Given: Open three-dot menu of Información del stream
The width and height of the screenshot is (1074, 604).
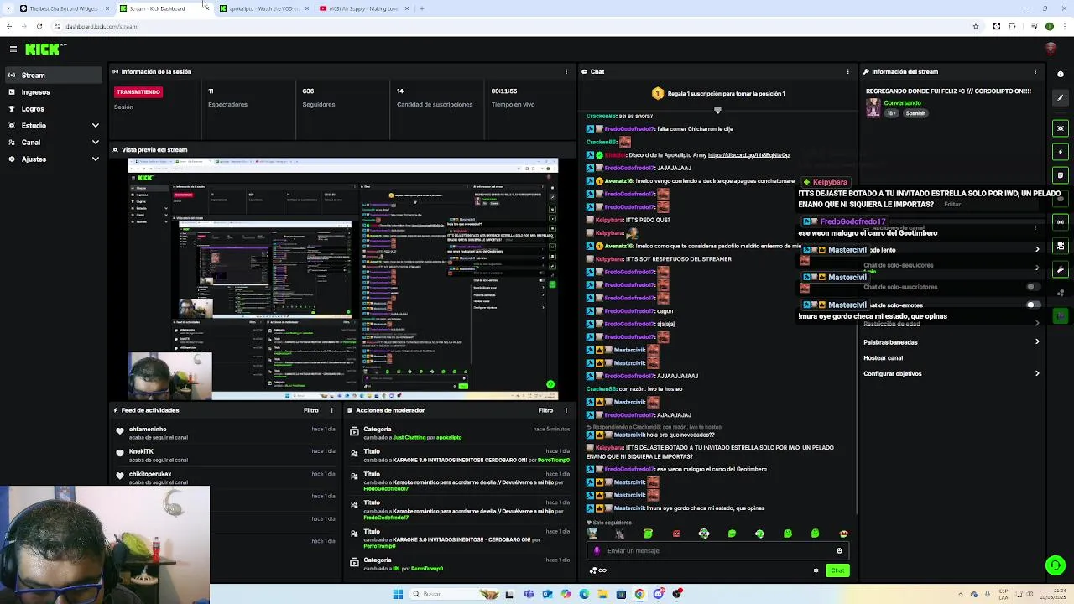Looking at the screenshot, I should pyautogui.click(x=1035, y=71).
